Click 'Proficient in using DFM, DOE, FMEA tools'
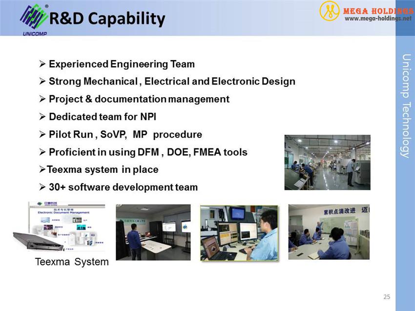 (148, 152)
